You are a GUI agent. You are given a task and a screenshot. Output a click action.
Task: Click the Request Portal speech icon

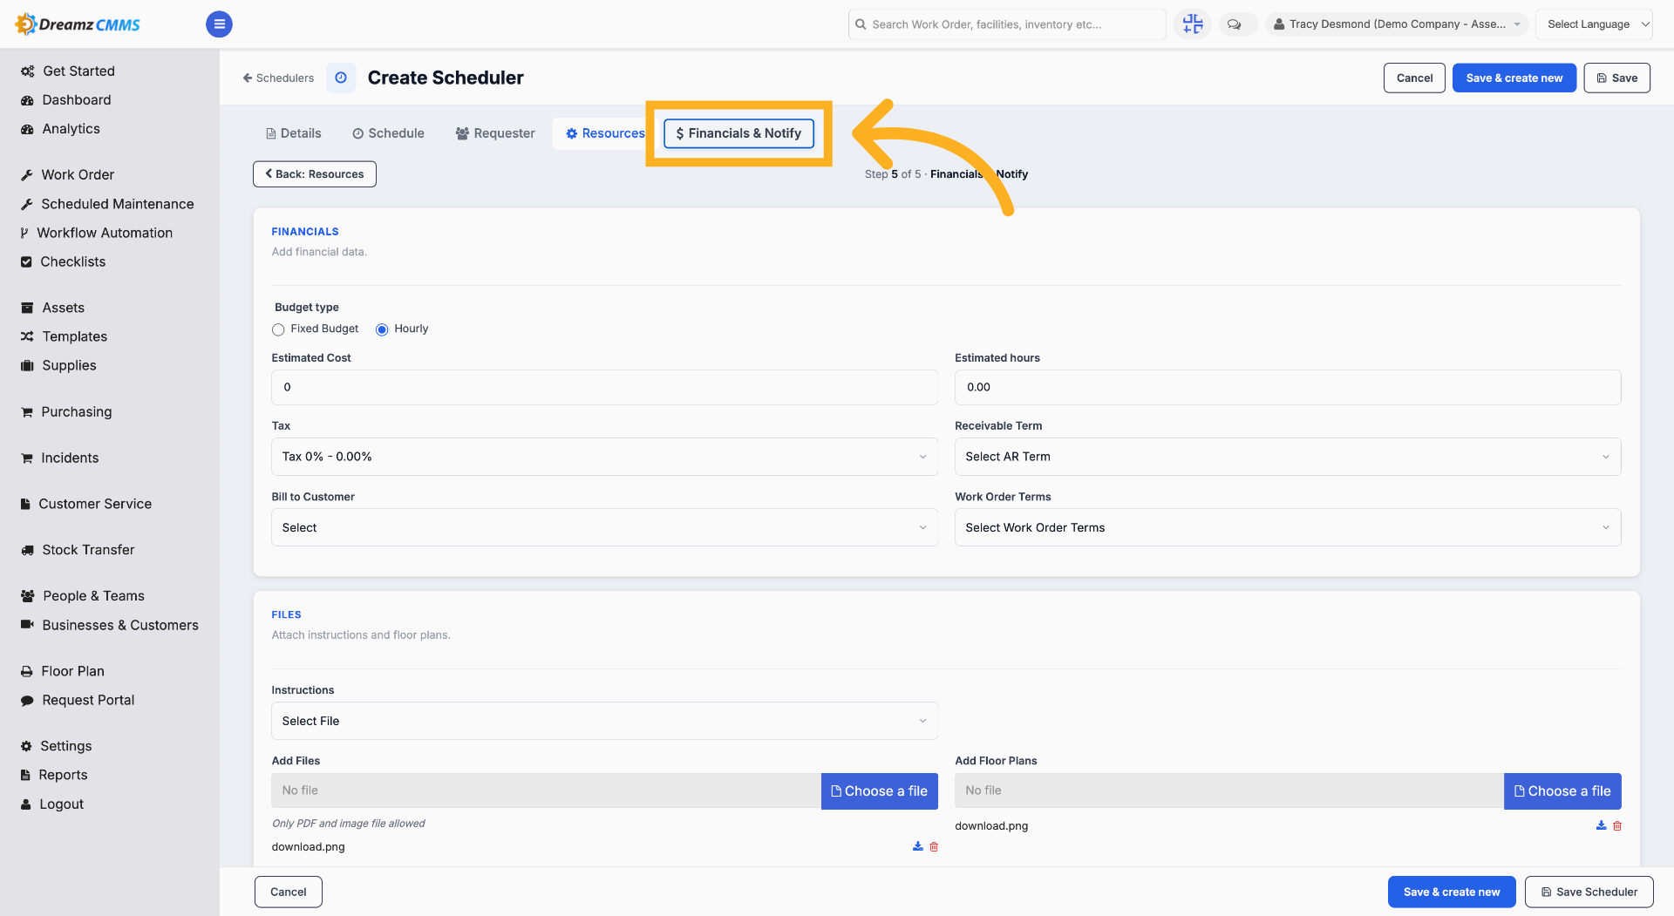pos(27,700)
